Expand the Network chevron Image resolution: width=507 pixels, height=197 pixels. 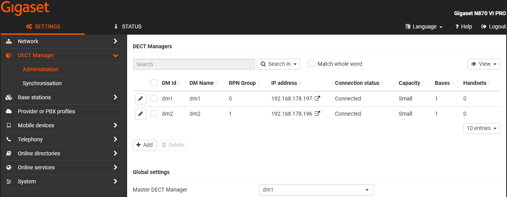[x=115, y=41]
